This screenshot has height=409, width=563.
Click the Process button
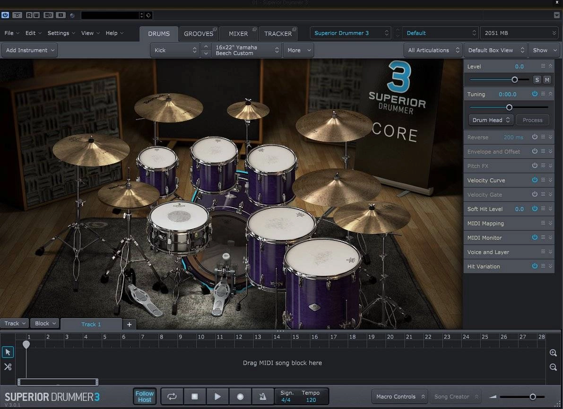pos(532,120)
